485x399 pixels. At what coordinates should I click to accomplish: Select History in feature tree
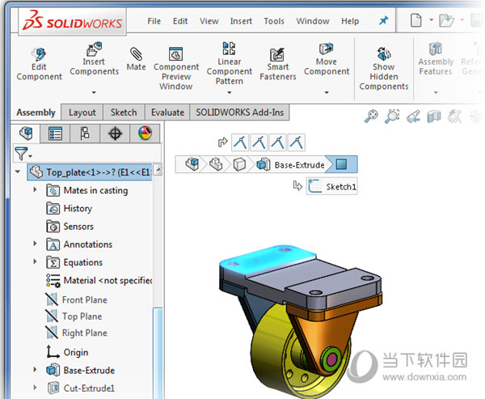point(70,208)
